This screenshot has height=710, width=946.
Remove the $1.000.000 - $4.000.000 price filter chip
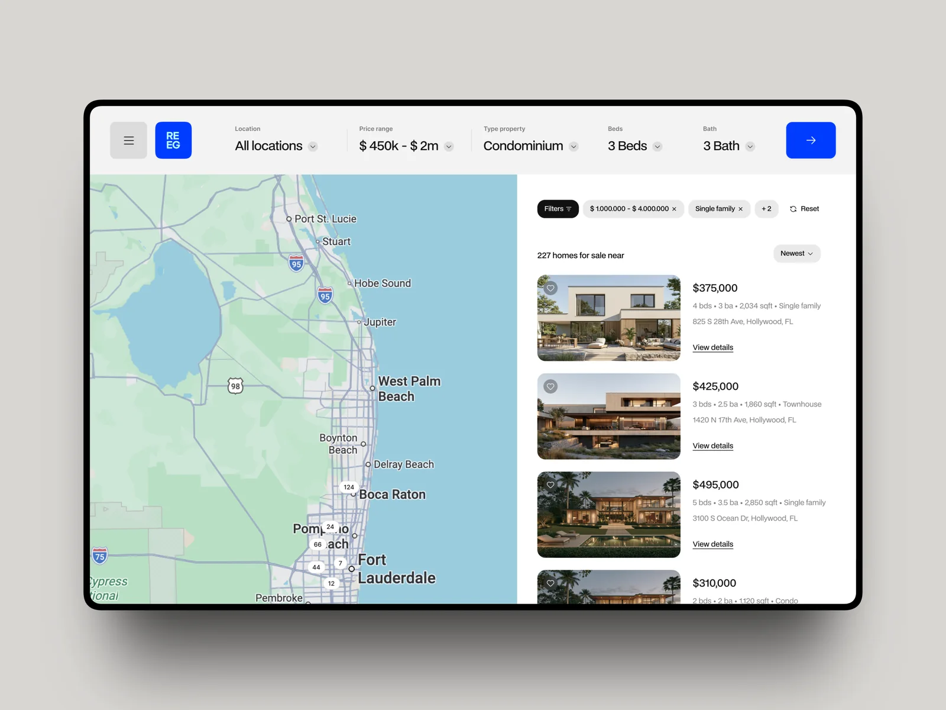click(674, 209)
